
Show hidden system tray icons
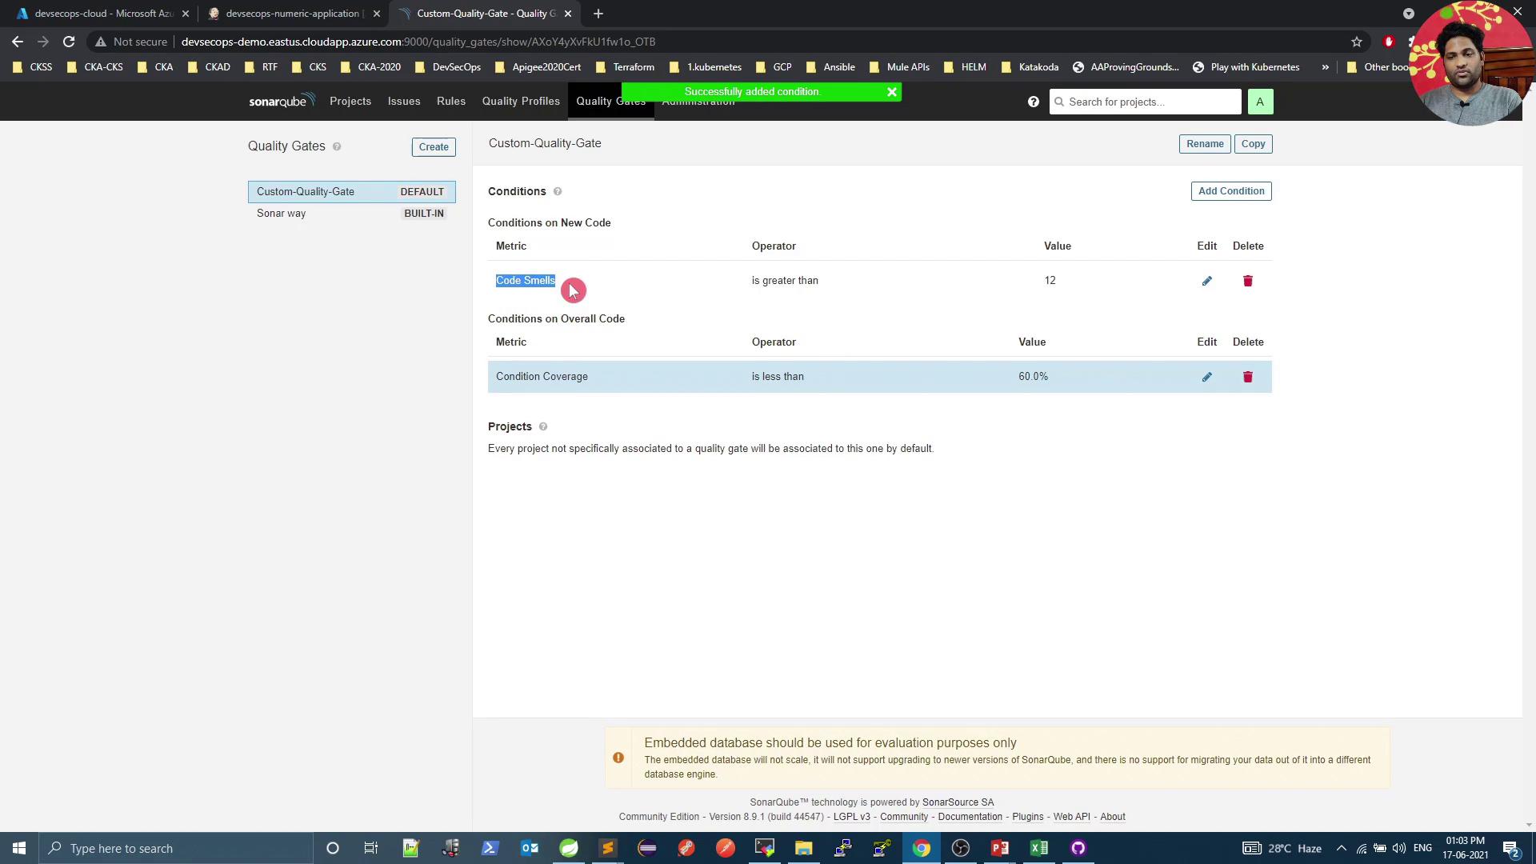pos(1341,848)
